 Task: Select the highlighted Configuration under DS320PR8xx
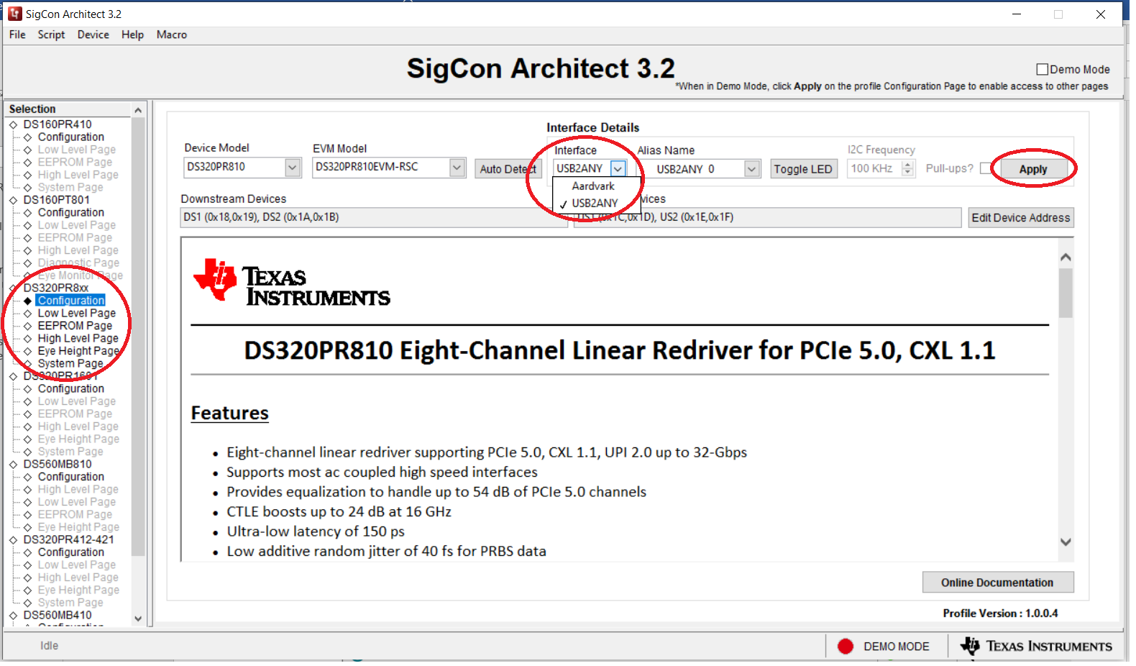71,301
